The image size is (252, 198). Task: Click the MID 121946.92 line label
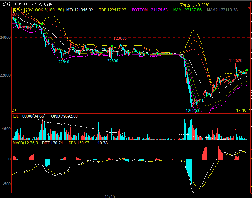80,10
